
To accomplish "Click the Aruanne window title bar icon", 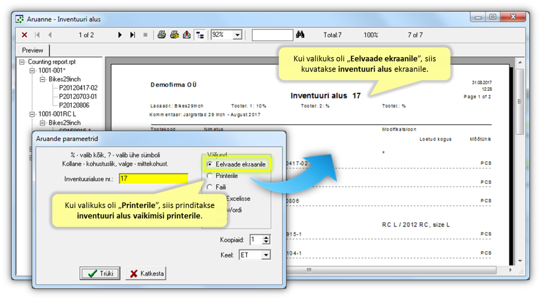I will point(19,19).
